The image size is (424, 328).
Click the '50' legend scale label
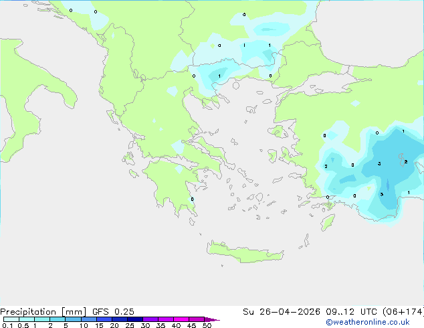pos(207,325)
